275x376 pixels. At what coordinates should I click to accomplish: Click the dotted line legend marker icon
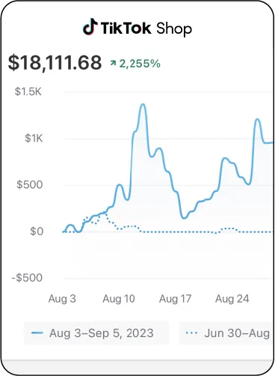pos(192,333)
